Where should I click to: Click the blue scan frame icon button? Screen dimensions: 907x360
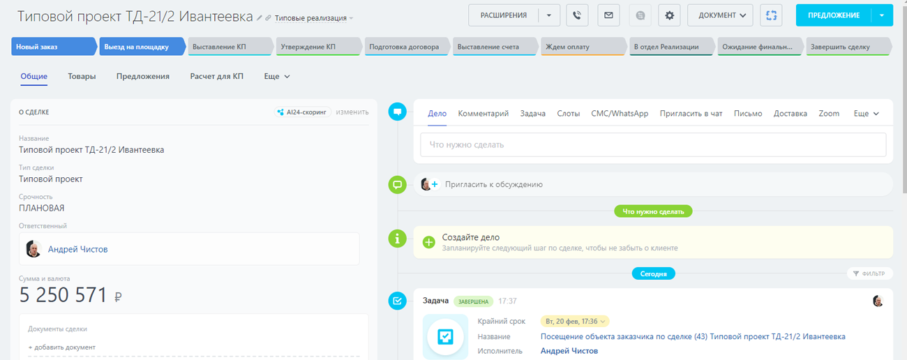click(771, 15)
